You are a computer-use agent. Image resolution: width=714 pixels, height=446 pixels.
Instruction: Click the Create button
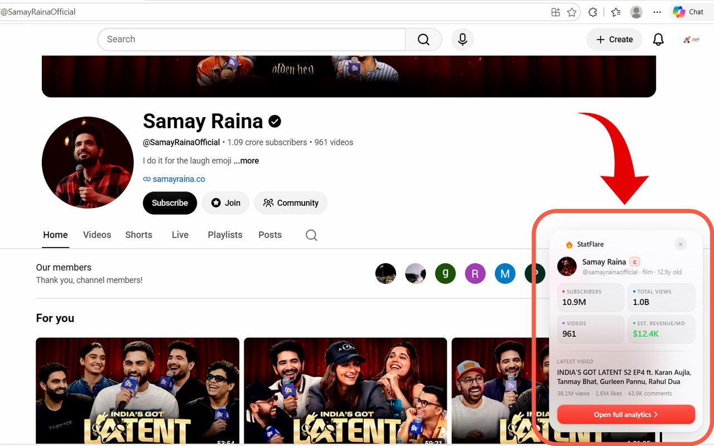(614, 40)
